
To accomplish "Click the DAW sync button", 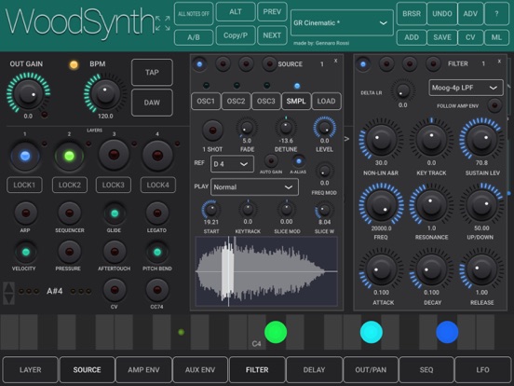I will pyautogui.click(x=152, y=103).
